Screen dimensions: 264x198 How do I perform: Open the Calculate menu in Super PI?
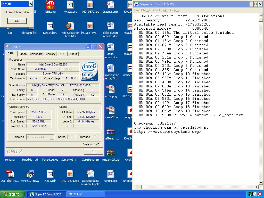(x=142, y=10)
